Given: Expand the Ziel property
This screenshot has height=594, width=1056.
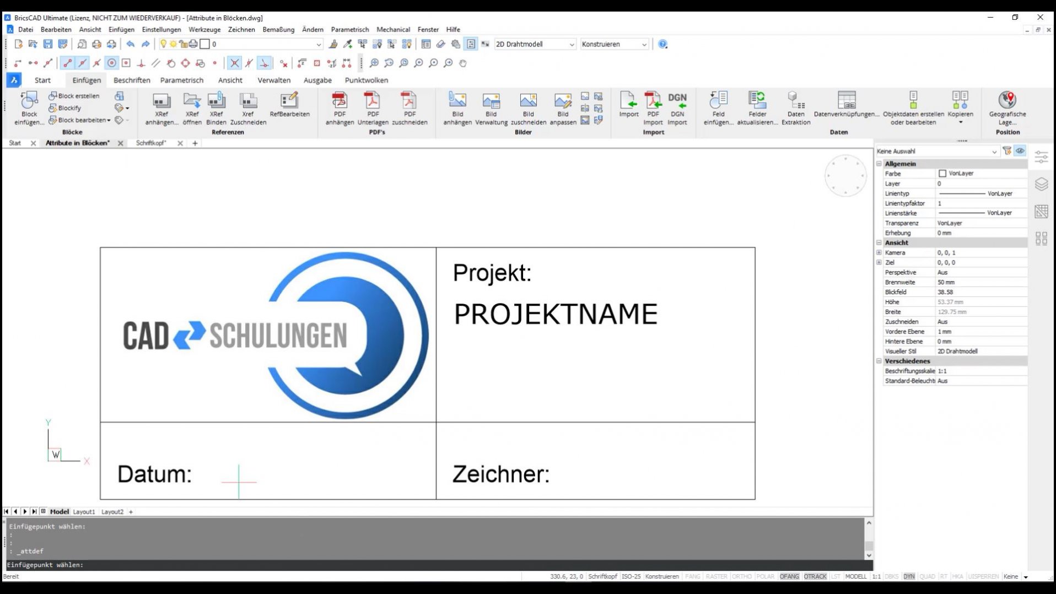Looking at the screenshot, I should [879, 262].
